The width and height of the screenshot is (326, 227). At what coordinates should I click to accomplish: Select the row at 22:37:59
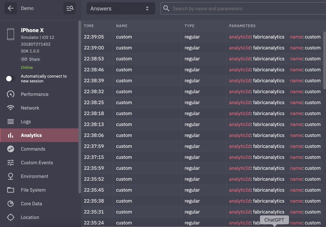tap(202, 146)
